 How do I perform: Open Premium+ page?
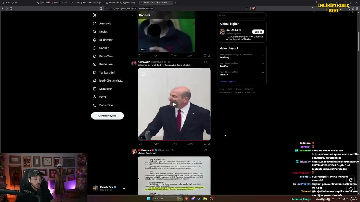tap(103, 64)
